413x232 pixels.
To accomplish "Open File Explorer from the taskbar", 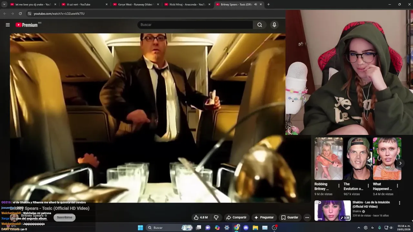I will [255, 228].
